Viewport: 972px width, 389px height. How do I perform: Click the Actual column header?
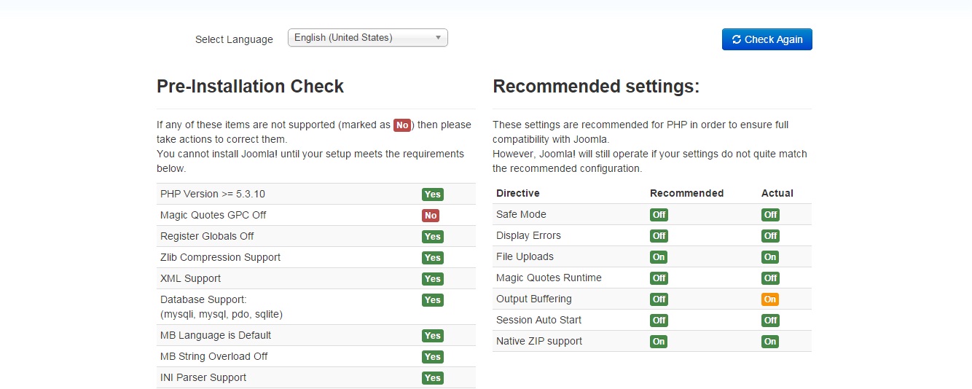777,193
